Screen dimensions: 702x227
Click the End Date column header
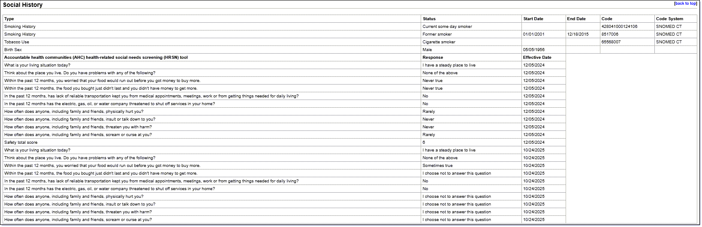[576, 19]
